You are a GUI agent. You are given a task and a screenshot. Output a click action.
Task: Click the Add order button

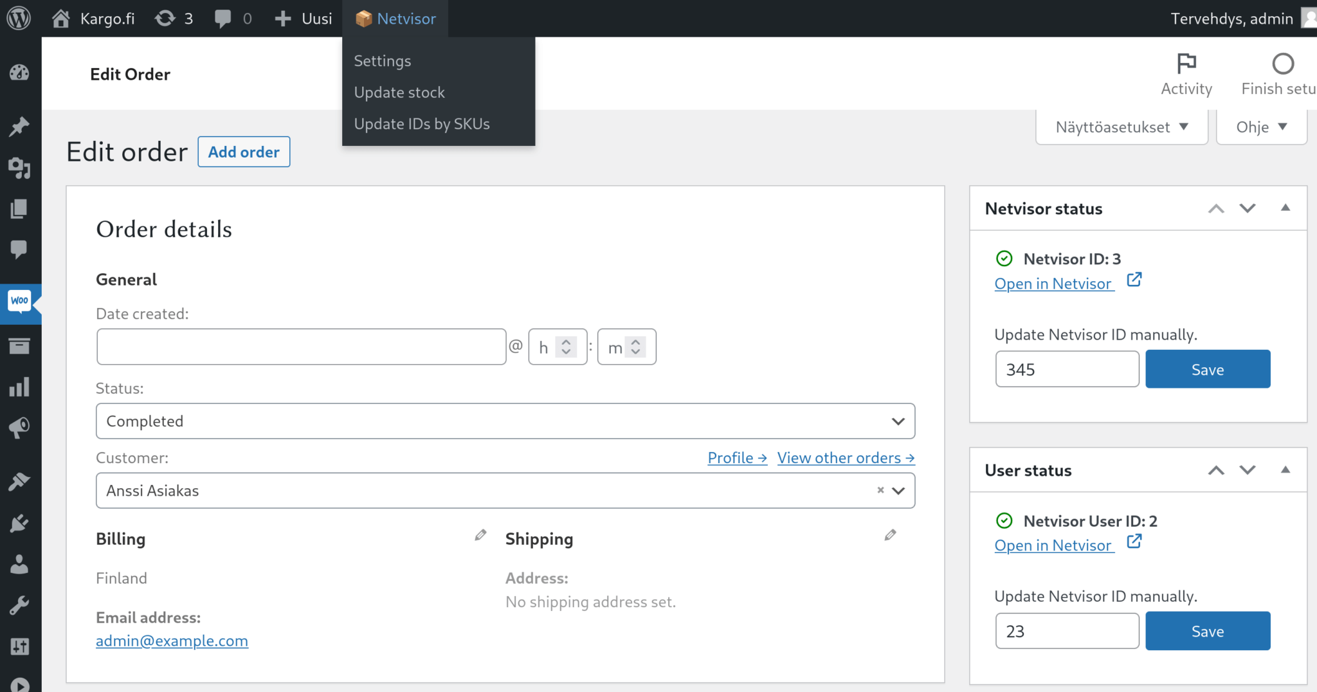click(244, 152)
